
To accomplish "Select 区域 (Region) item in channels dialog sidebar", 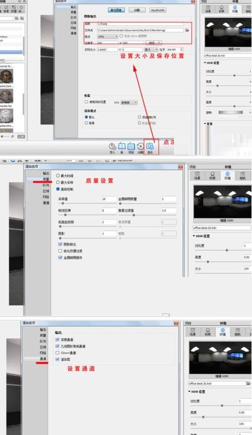I will pyautogui.click(x=43, y=347).
